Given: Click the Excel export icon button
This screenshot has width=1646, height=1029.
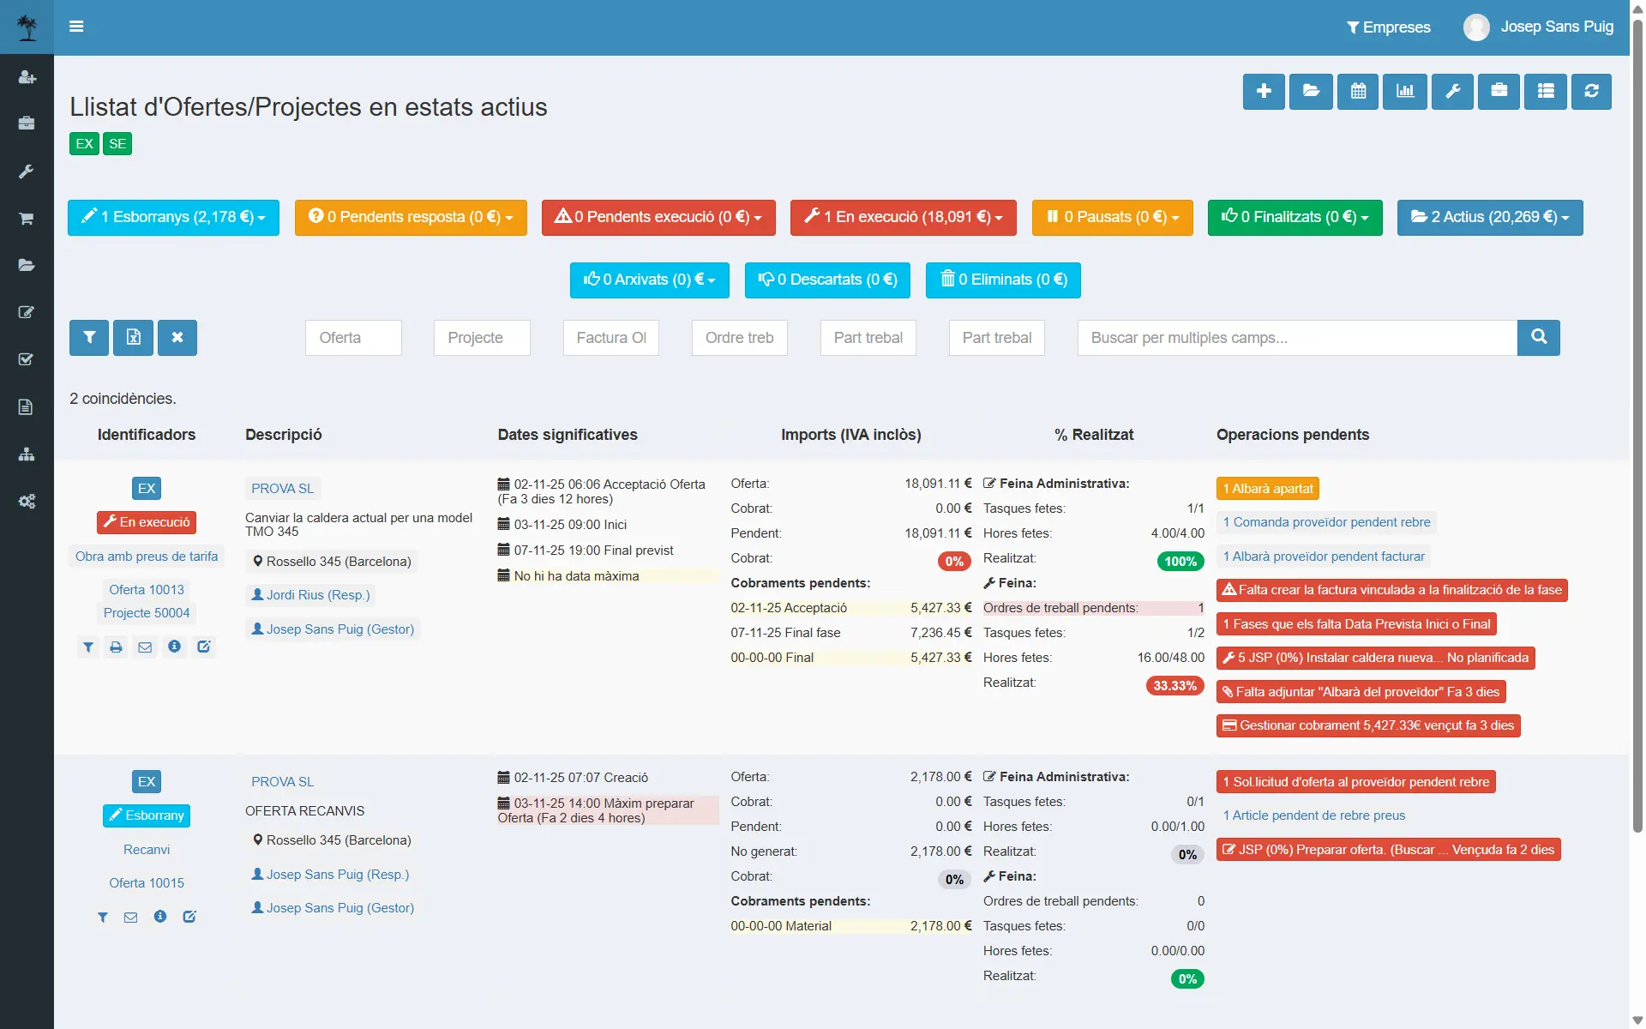Looking at the screenshot, I should click(133, 338).
